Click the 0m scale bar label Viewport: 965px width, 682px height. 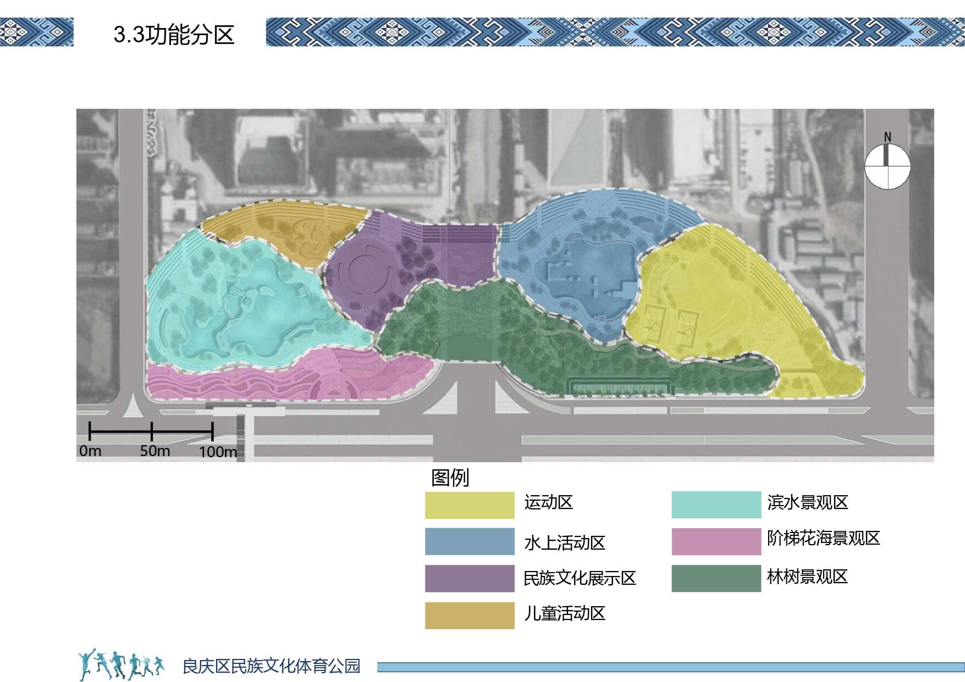click(90, 451)
